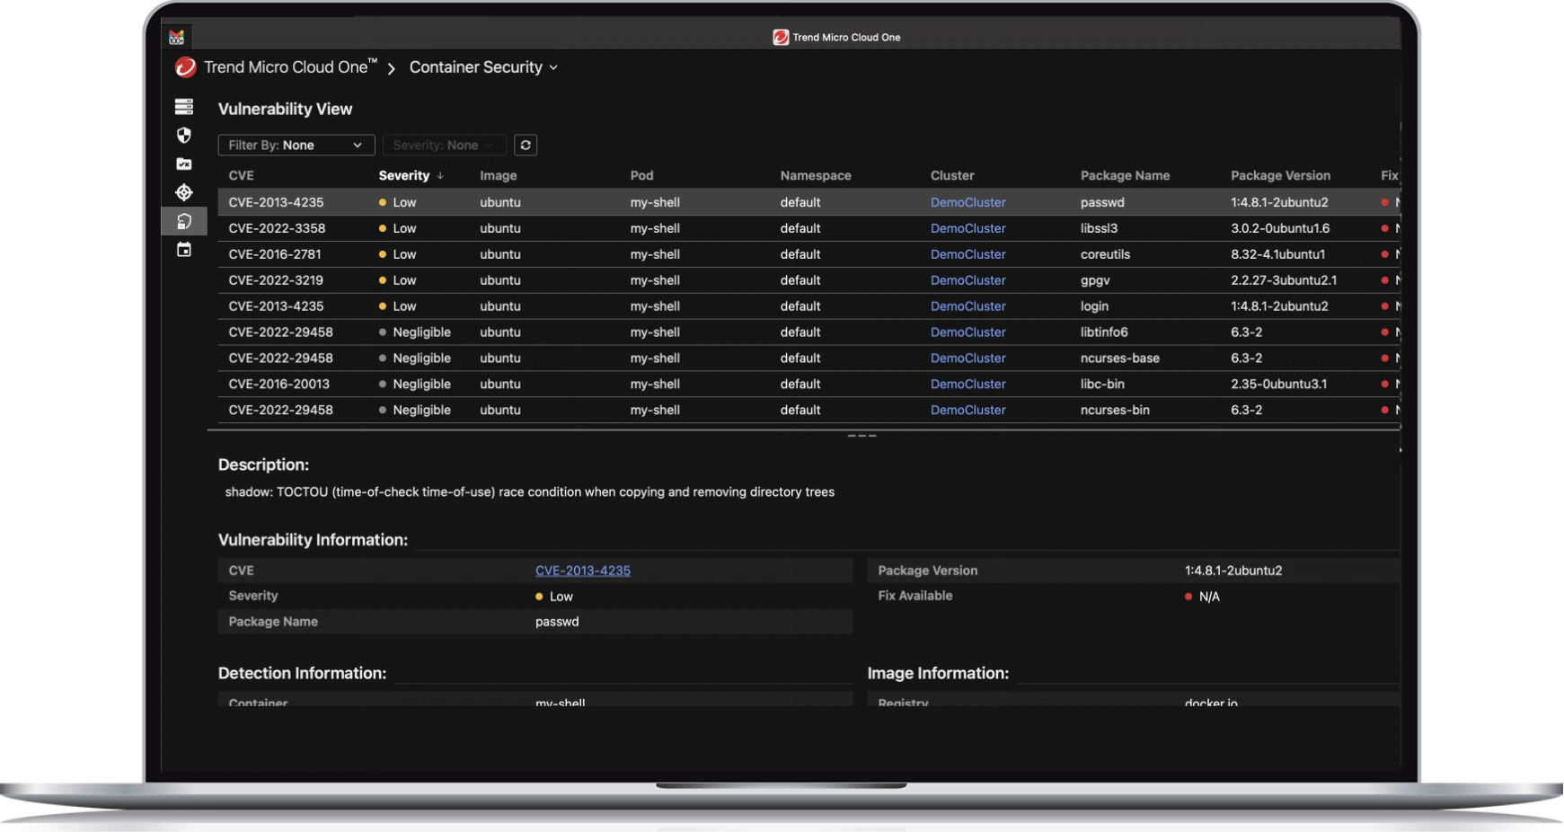The image size is (1564, 832).
Task: Sort by the CVE column header
Action: [241, 175]
